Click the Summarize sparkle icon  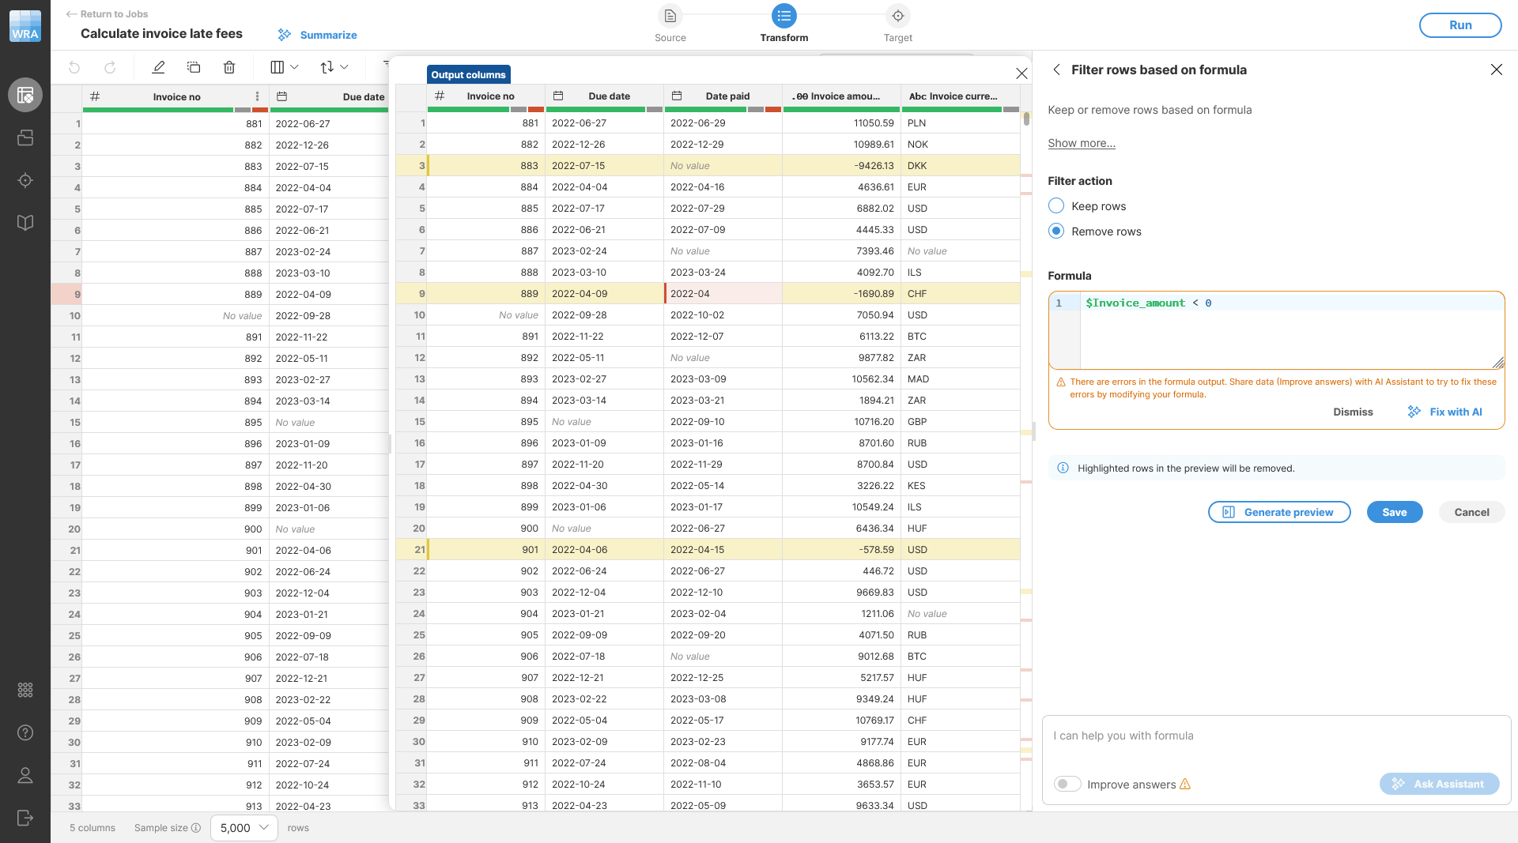click(x=285, y=35)
